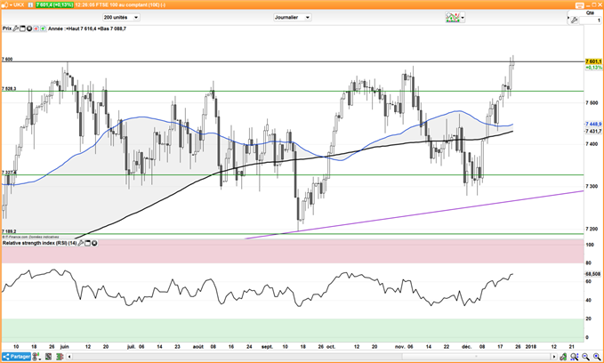Click the red plus icon near Prix
This screenshot has width=604, height=363.
(x=36, y=28)
